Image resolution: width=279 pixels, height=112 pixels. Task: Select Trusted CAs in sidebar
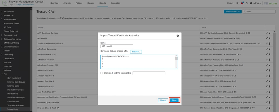(13, 109)
